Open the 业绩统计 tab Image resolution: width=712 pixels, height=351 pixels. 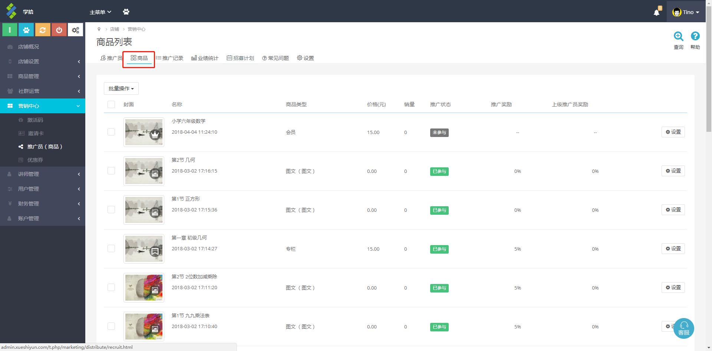(205, 58)
